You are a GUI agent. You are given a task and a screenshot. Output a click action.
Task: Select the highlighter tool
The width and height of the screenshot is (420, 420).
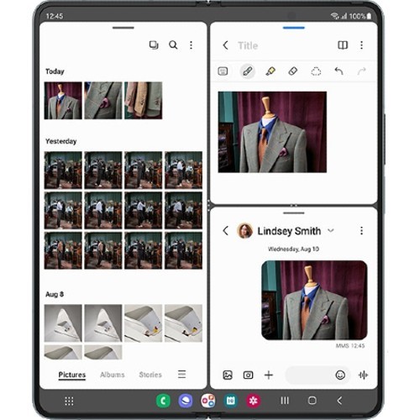coord(270,71)
